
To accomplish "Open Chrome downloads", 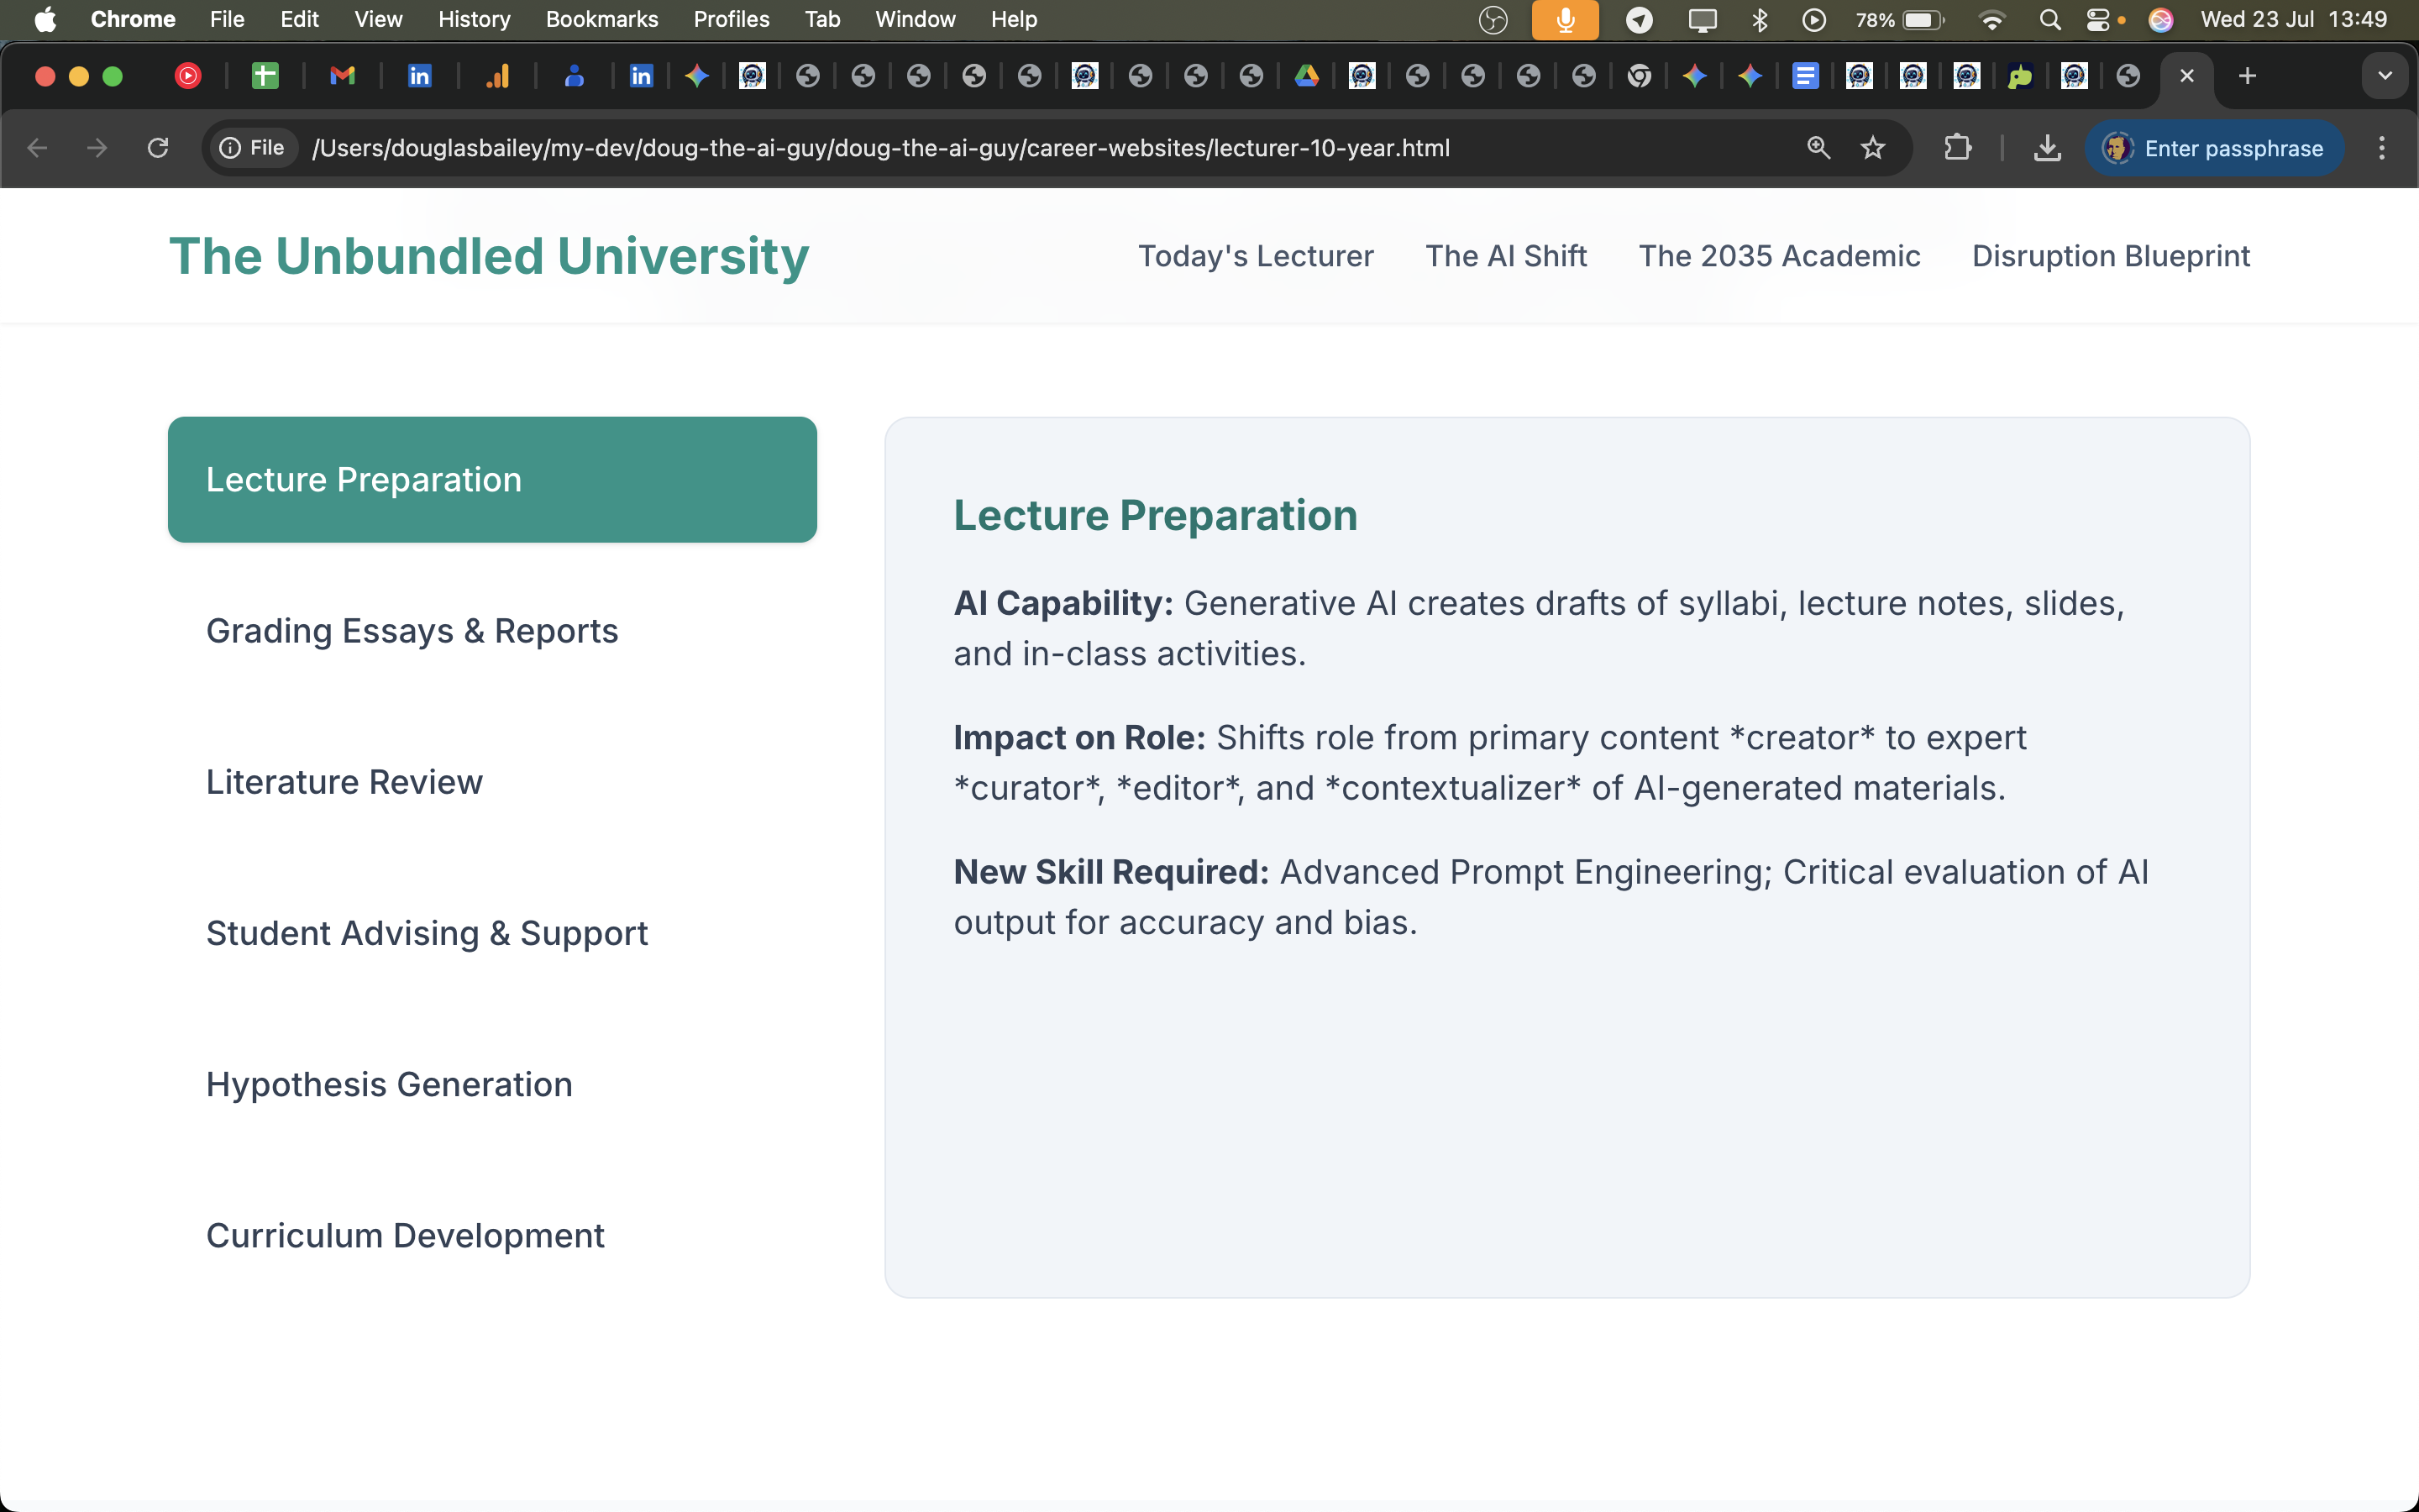I will (2047, 148).
